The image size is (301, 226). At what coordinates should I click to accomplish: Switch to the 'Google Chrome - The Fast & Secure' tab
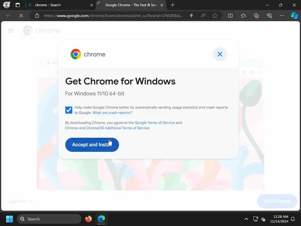coord(131,5)
